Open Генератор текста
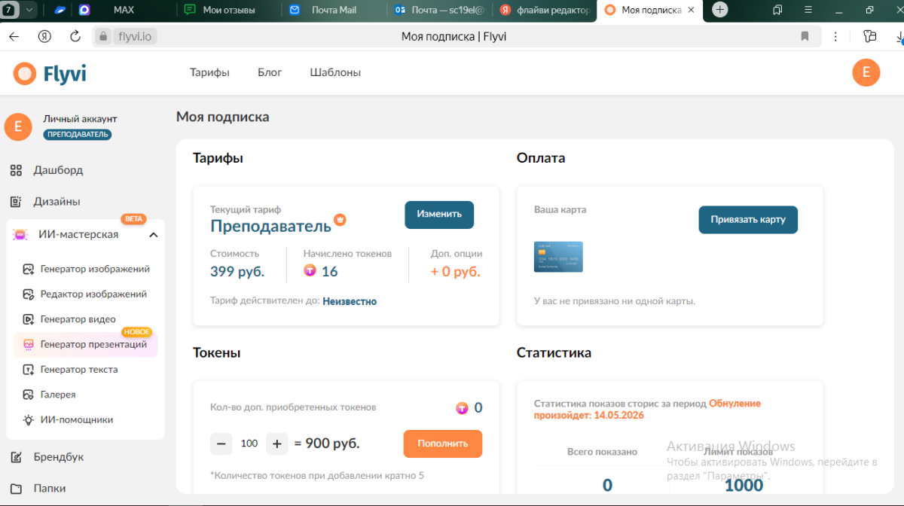This screenshot has height=506, width=904. (79, 370)
